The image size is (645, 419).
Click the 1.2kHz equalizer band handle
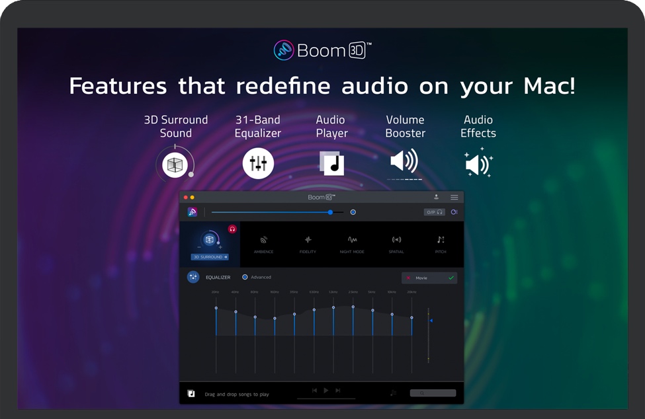pos(333,307)
